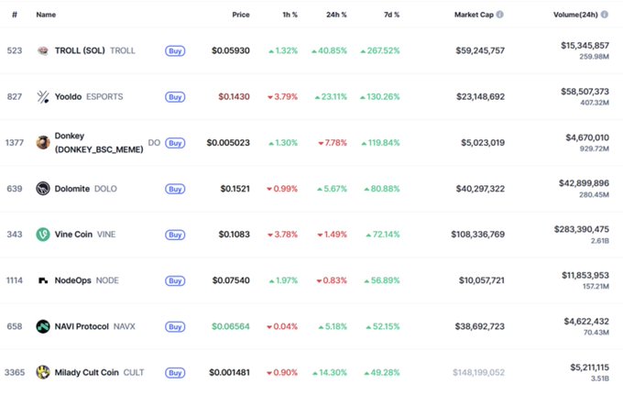Screen dimensions: 623x395
Task: Click market cap $108,336,769
Action: tap(478, 235)
